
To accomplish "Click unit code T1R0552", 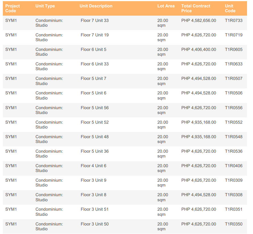I will (233, 122).
